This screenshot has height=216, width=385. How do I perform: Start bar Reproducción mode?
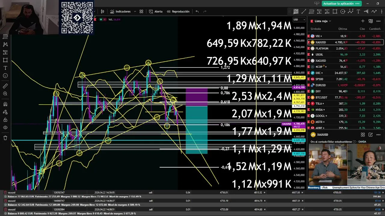(x=178, y=11)
